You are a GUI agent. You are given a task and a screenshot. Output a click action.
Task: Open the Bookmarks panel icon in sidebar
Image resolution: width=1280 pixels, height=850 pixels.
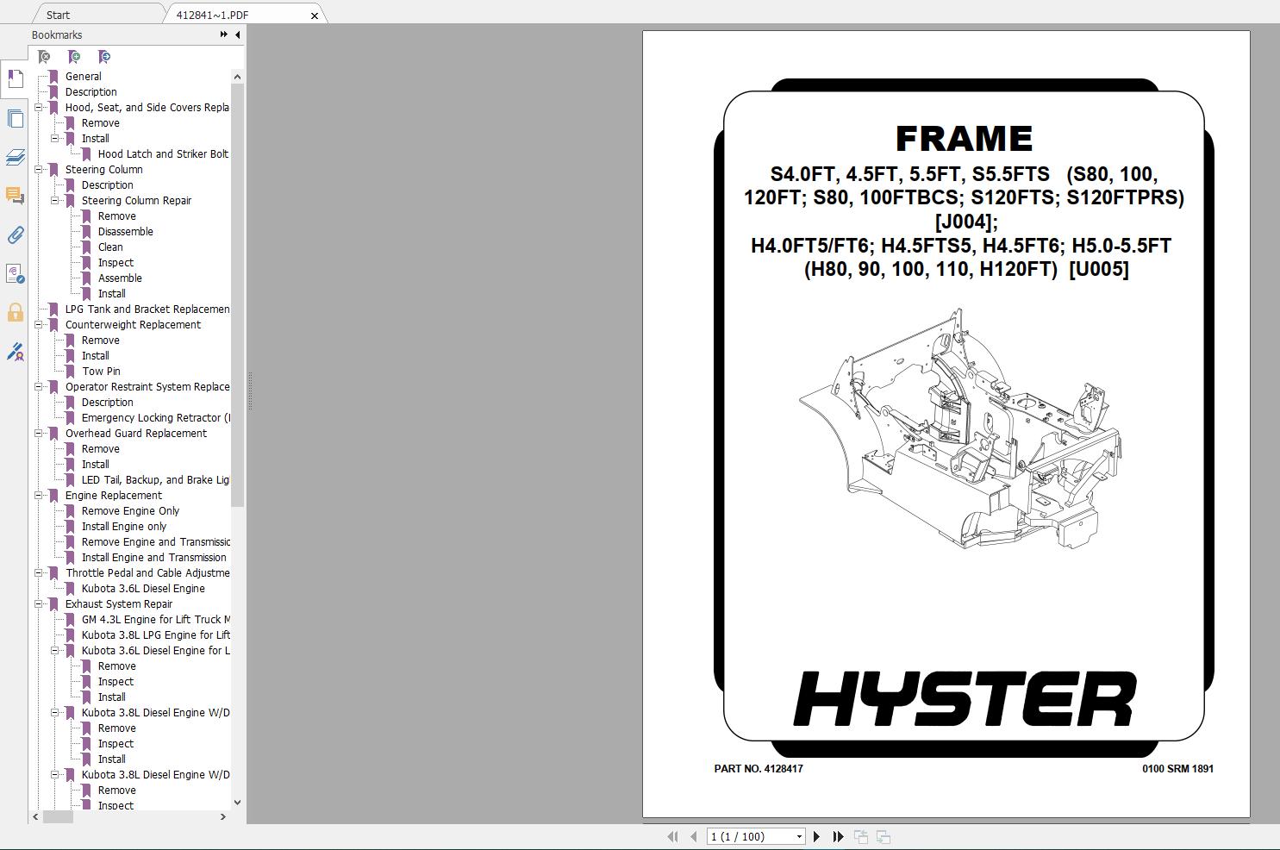point(15,79)
